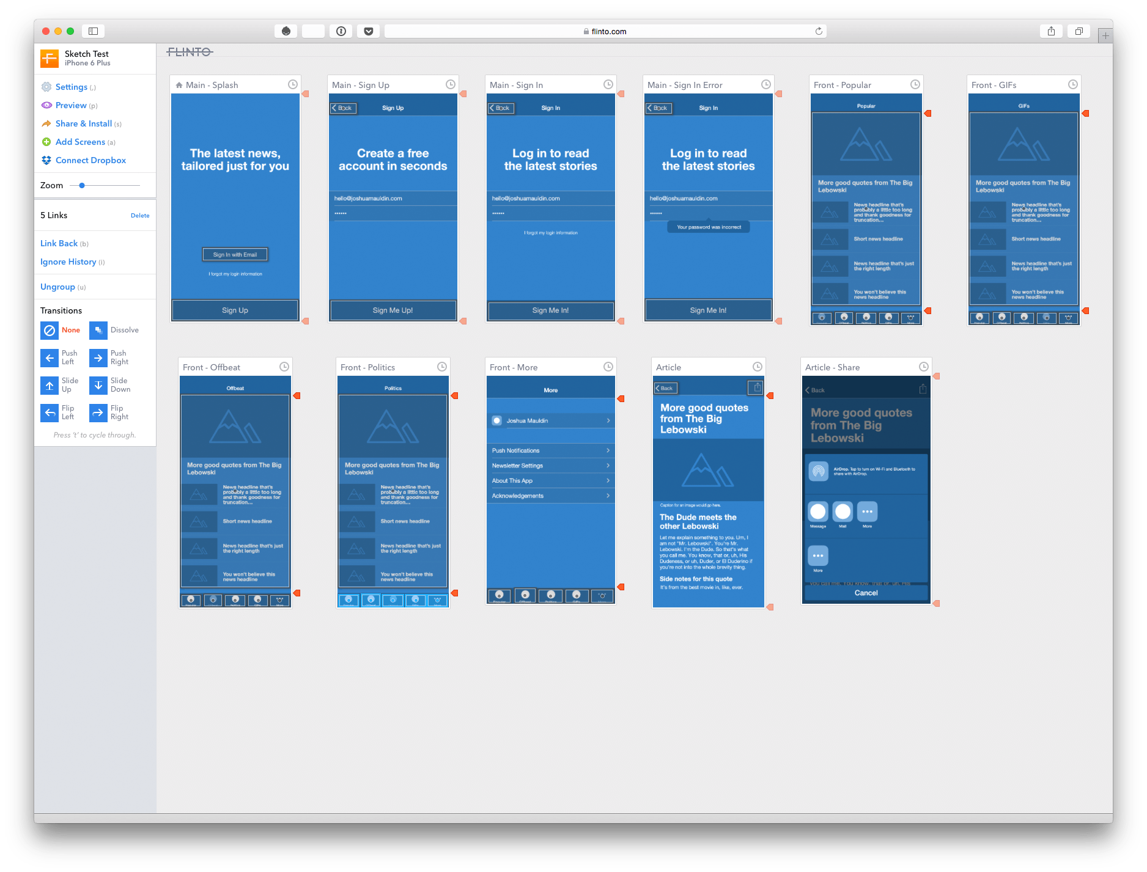1147x872 pixels.
Task: Select the Slide Down transition option
Action: pyautogui.click(x=98, y=385)
